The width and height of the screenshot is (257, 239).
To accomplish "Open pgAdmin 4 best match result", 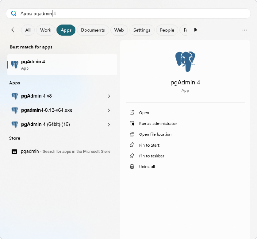I will [x=62, y=65].
